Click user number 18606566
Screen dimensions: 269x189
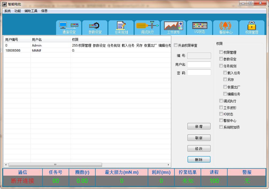13,51
